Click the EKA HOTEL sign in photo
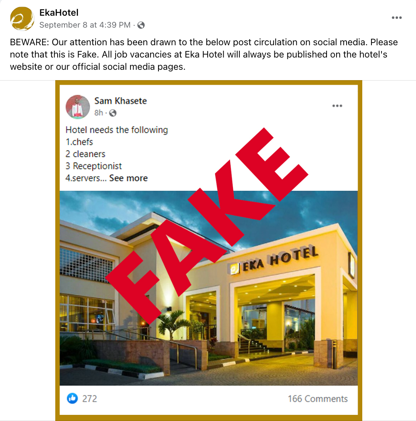Viewport: 416px width, 421px height. [274, 260]
